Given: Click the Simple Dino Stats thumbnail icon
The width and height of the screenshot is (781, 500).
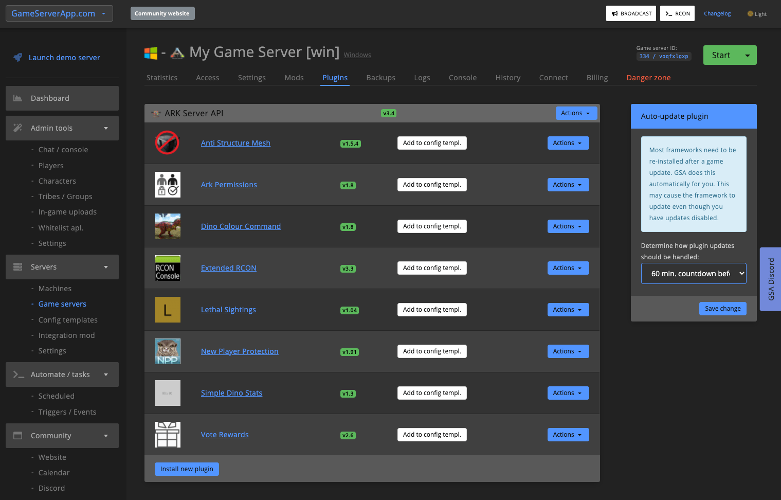Looking at the screenshot, I should [x=167, y=393].
